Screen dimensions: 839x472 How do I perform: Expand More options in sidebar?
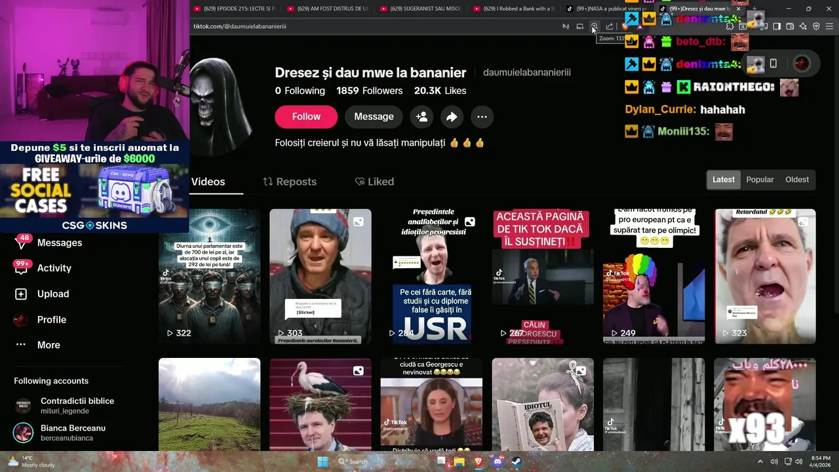pos(49,345)
